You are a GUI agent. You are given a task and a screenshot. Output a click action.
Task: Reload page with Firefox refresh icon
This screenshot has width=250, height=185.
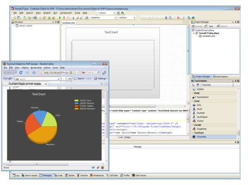[21, 73]
